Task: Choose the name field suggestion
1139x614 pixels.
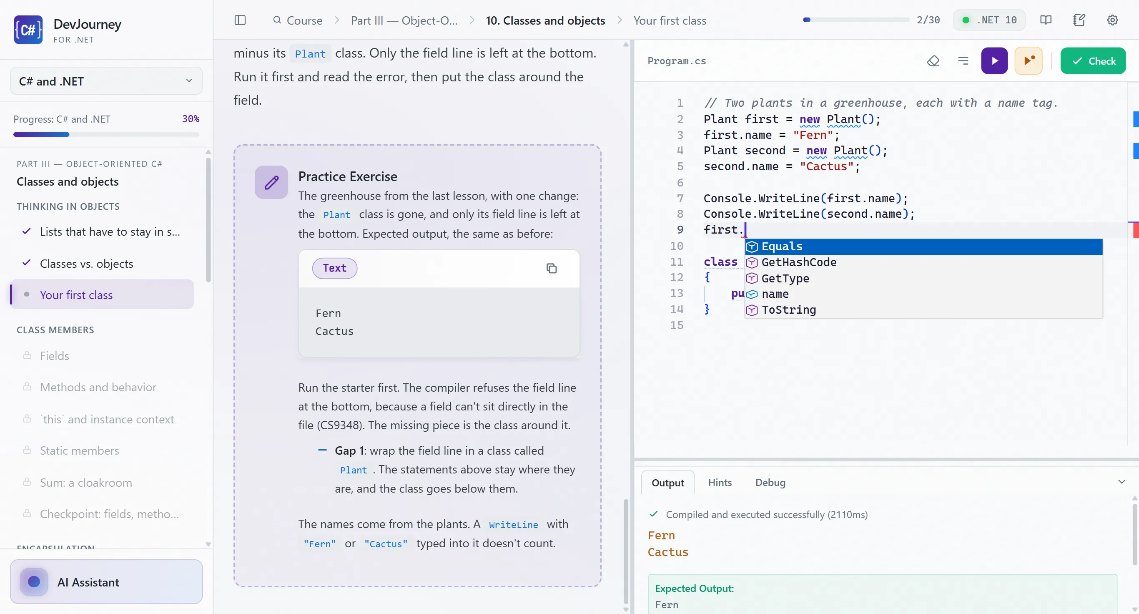Action: [924, 294]
